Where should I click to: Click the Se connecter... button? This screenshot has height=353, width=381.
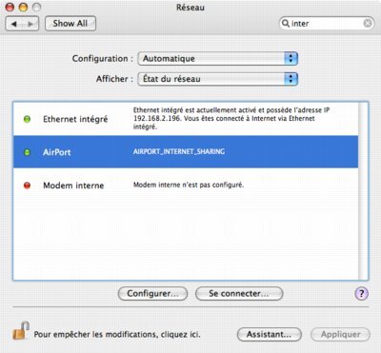click(x=239, y=294)
